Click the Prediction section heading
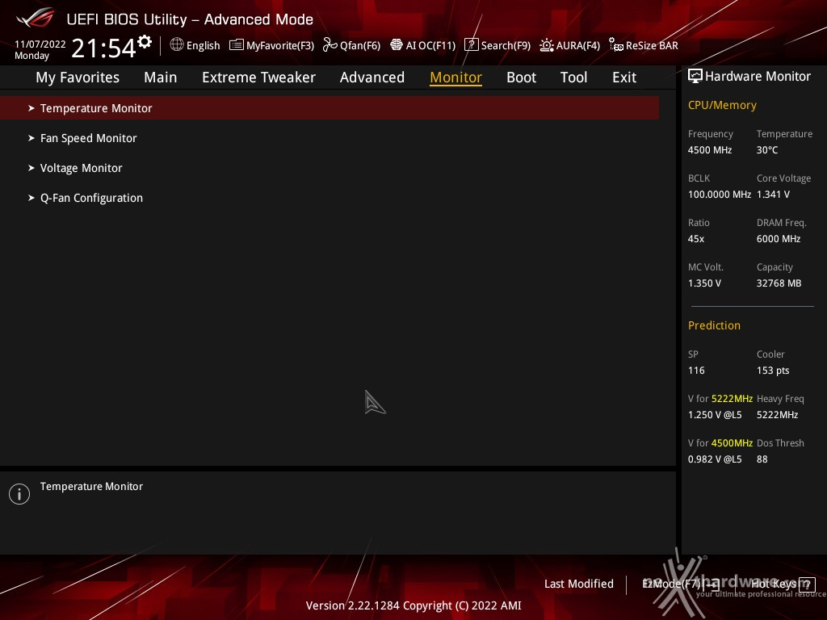The height and width of the screenshot is (620, 827). (714, 325)
